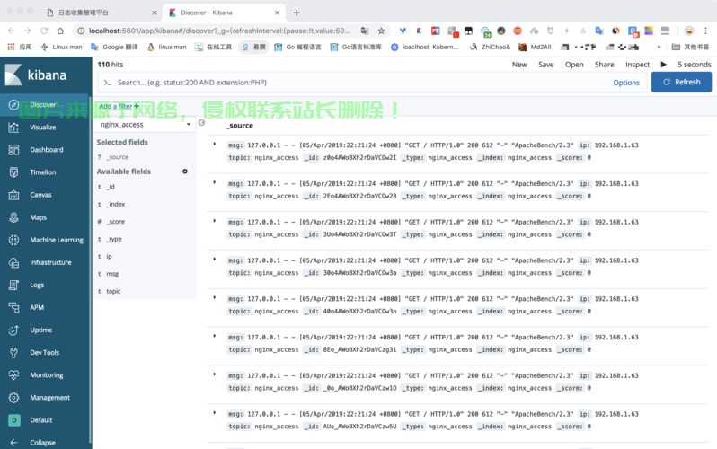Open the Discover section in sidebar
Screen dimensions: 717x449
tap(44, 105)
